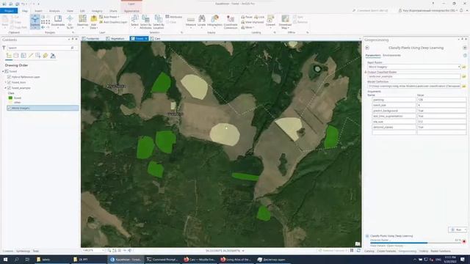Open the geoprocessing tool help icon
470x264 pixels.
pos(465,56)
